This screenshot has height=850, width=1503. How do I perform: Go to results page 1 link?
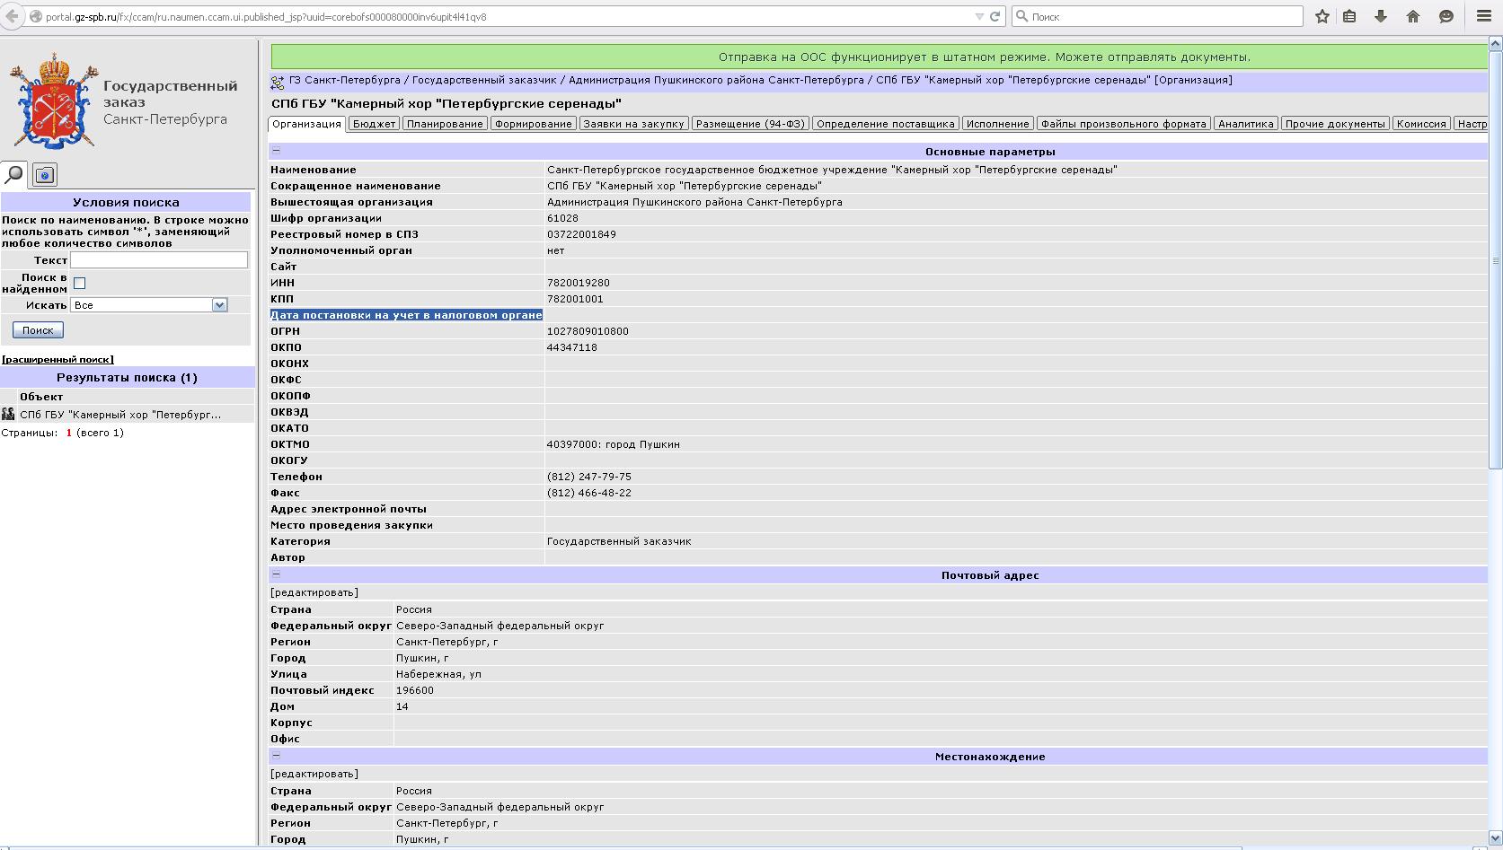click(68, 433)
